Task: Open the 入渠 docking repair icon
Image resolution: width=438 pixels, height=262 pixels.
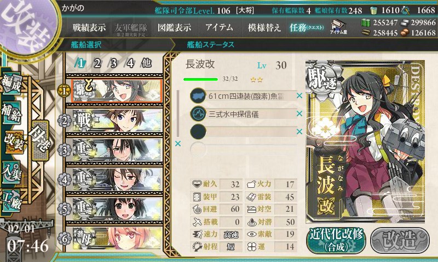Action: tap(11, 172)
